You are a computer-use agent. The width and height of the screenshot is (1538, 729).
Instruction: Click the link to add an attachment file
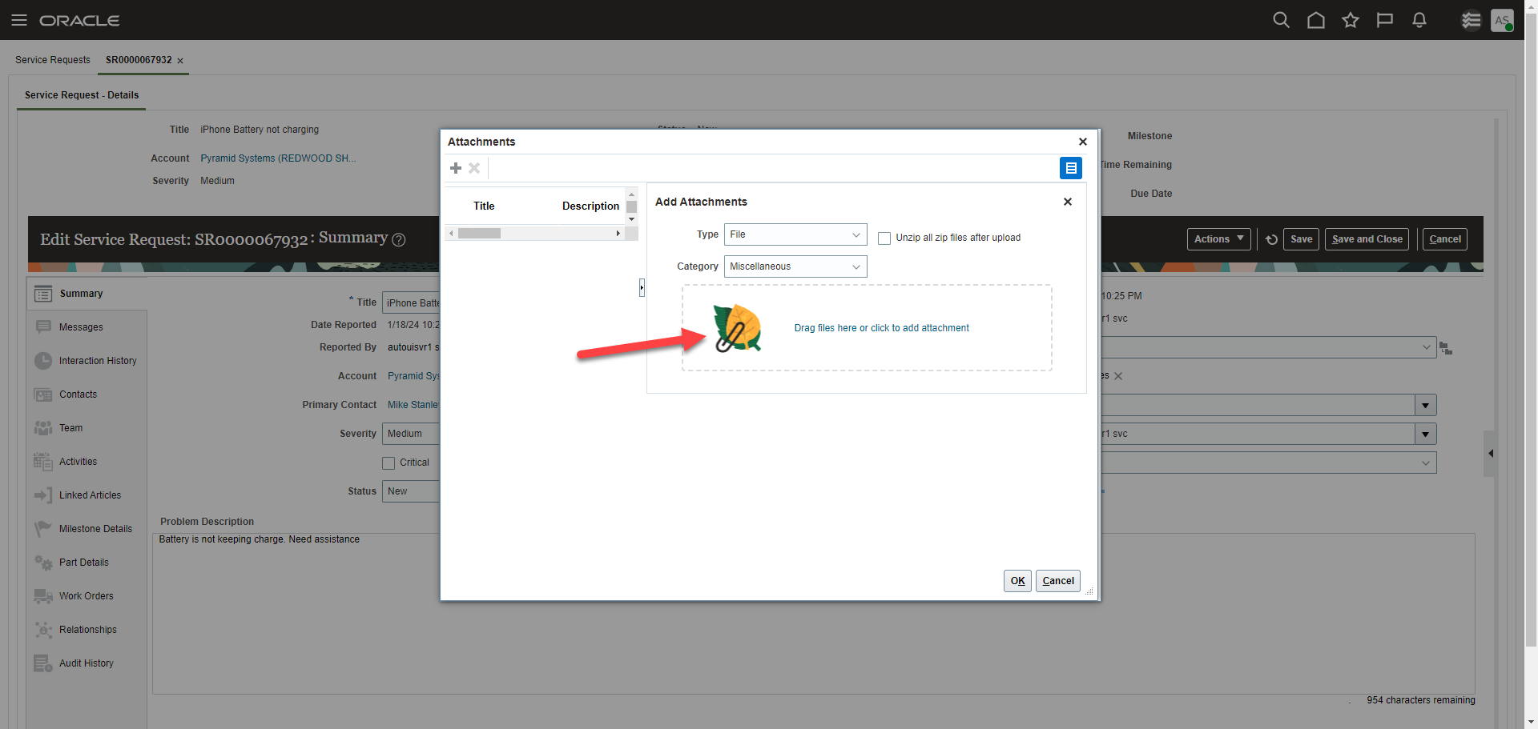(881, 327)
